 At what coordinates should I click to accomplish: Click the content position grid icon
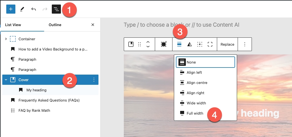pyautogui.click(x=200, y=44)
